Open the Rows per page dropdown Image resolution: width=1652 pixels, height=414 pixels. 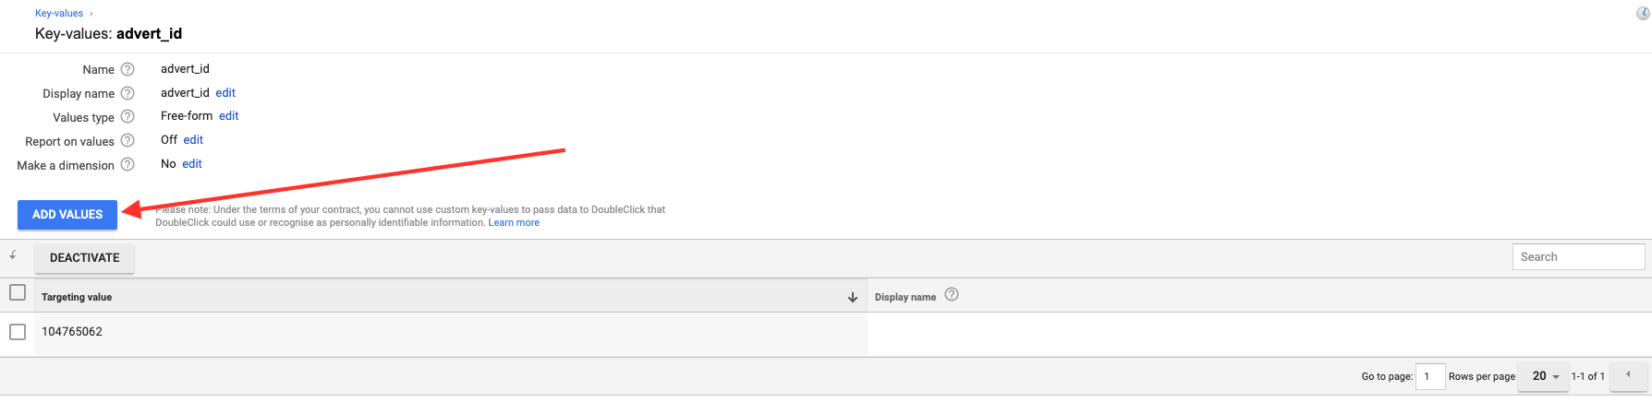[1544, 376]
